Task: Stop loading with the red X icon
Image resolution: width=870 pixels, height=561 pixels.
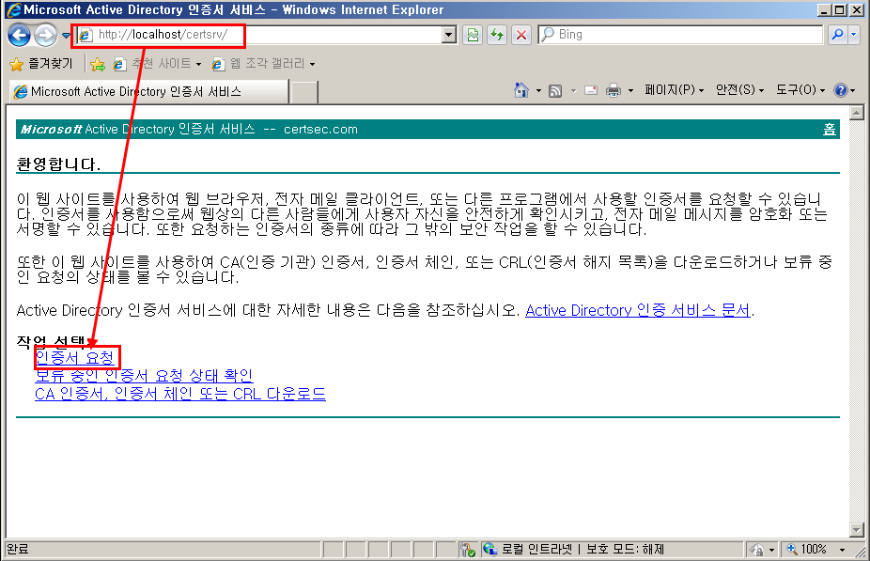Action: (521, 35)
